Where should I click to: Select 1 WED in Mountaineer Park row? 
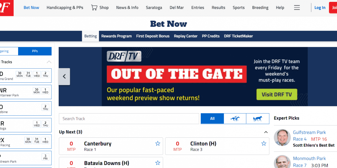click(45, 91)
